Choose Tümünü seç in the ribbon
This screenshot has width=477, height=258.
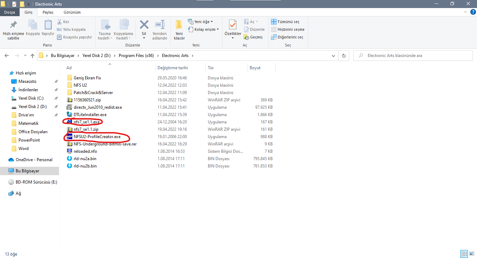tap(285, 22)
